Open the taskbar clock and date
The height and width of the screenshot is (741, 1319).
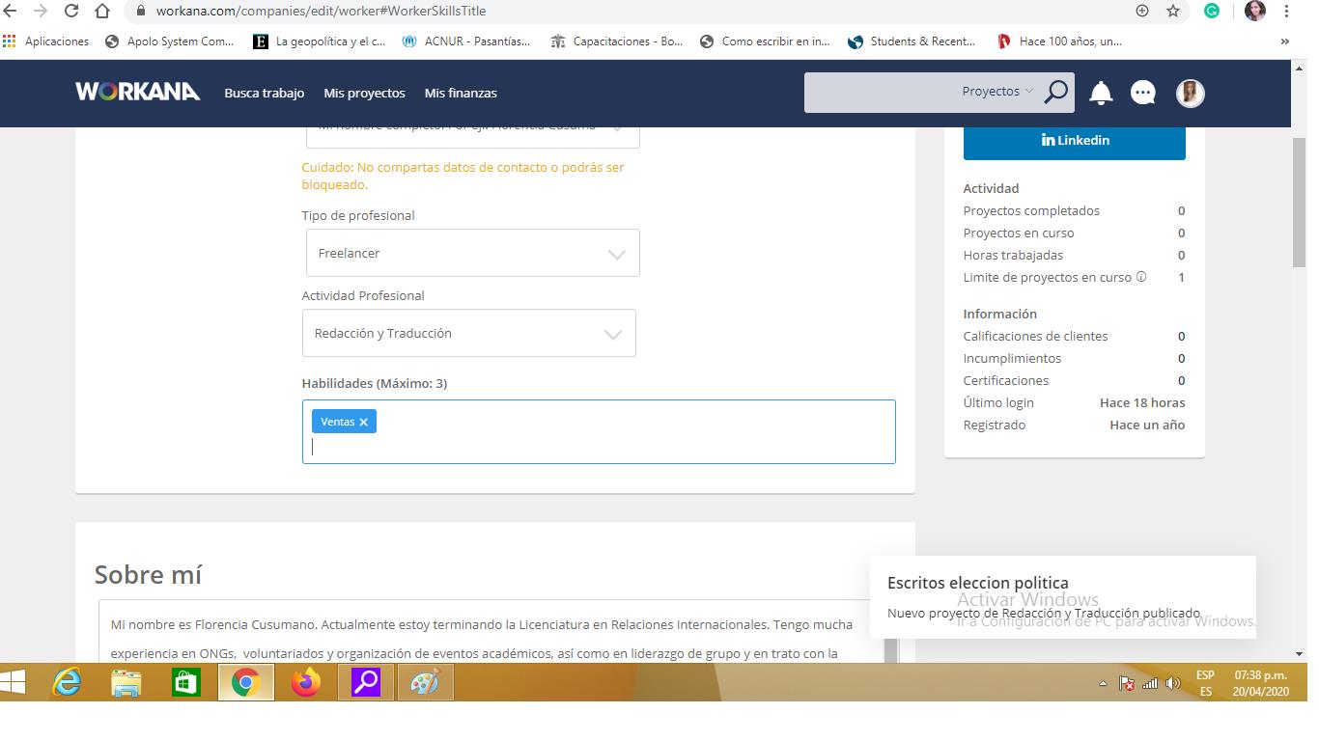tap(1260, 683)
